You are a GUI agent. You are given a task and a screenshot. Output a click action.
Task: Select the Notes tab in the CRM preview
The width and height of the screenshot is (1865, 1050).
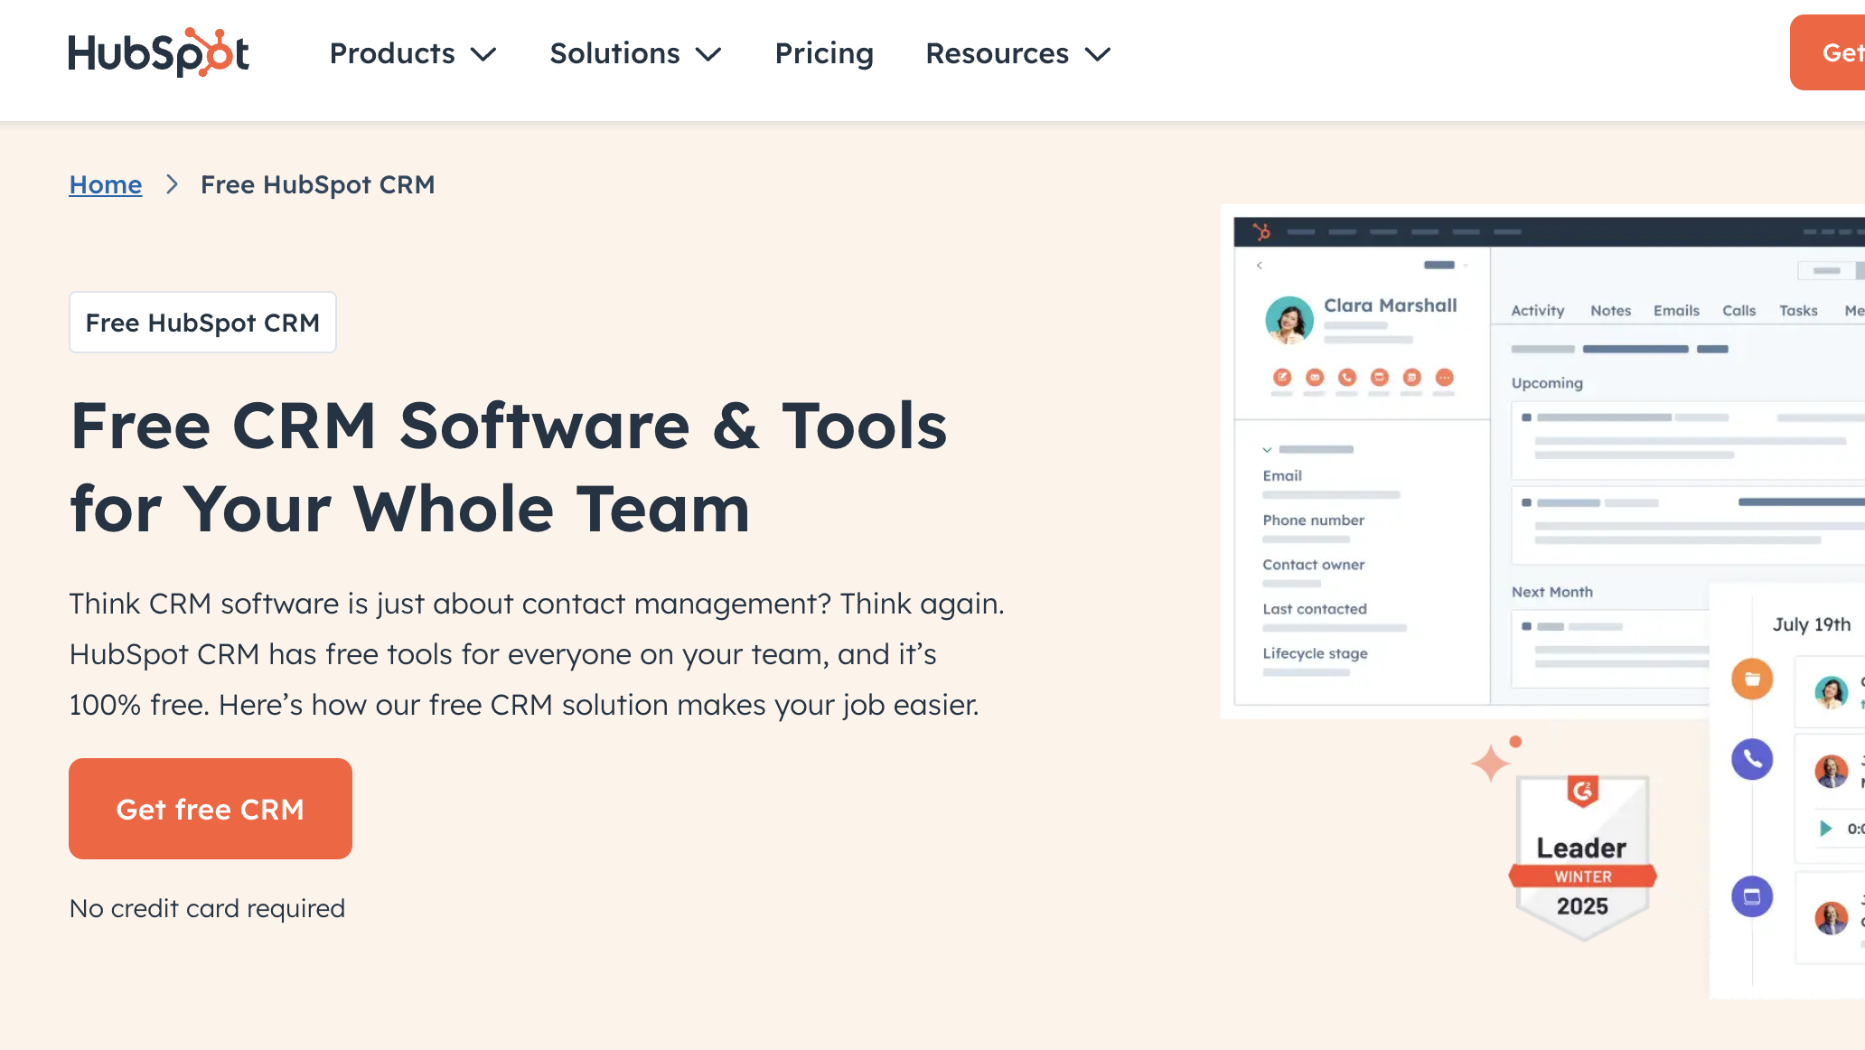click(x=1611, y=310)
